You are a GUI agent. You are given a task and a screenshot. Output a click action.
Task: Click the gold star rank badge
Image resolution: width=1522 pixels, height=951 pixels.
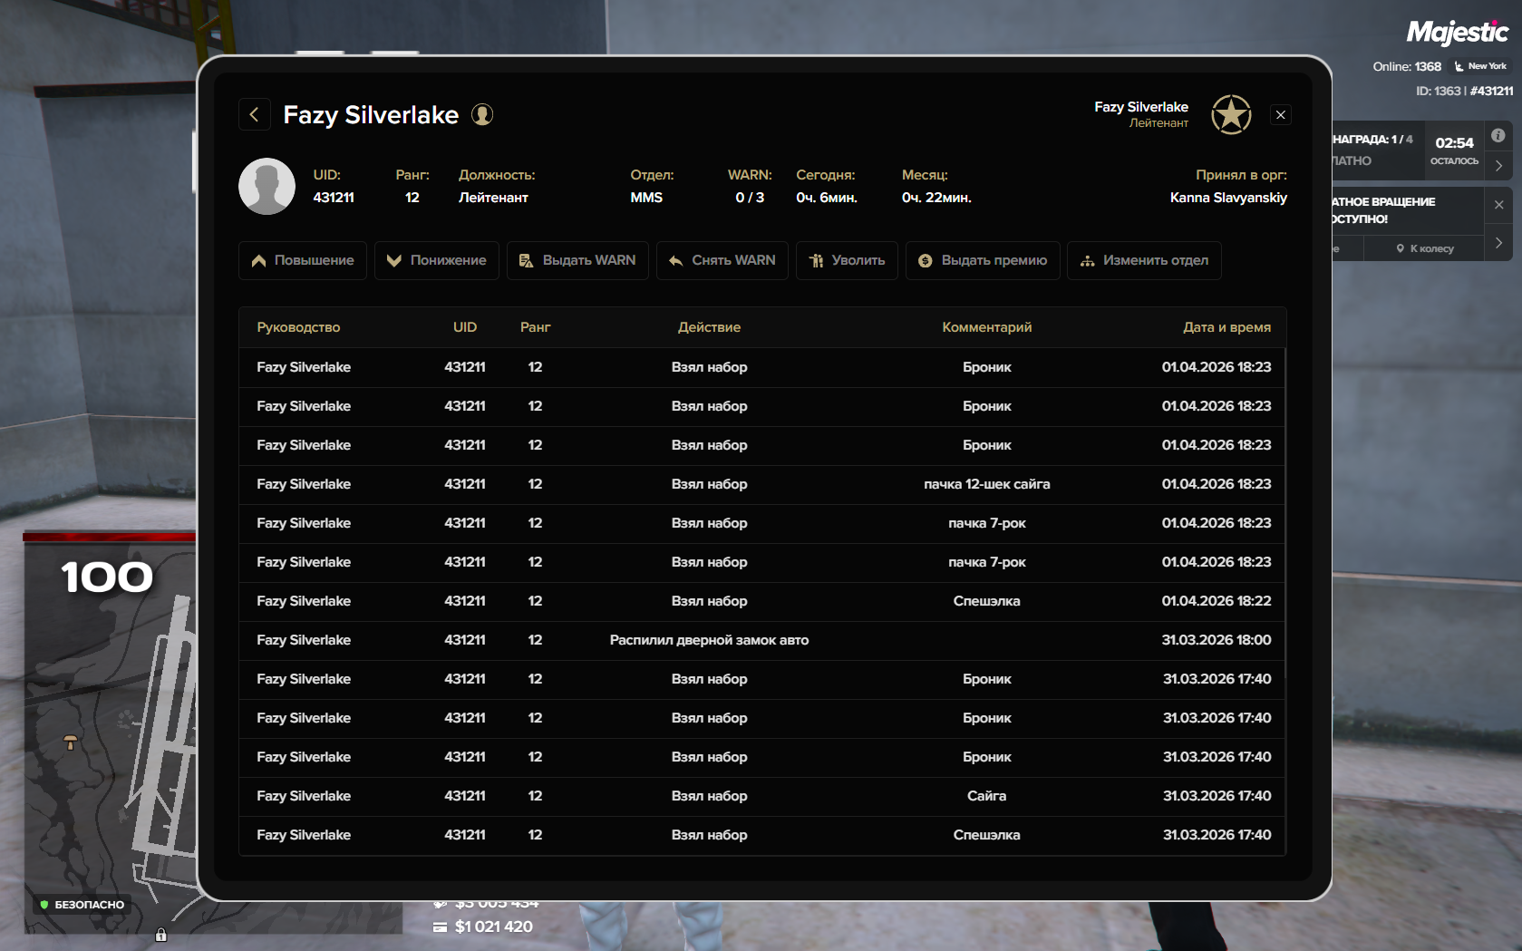pyautogui.click(x=1231, y=115)
